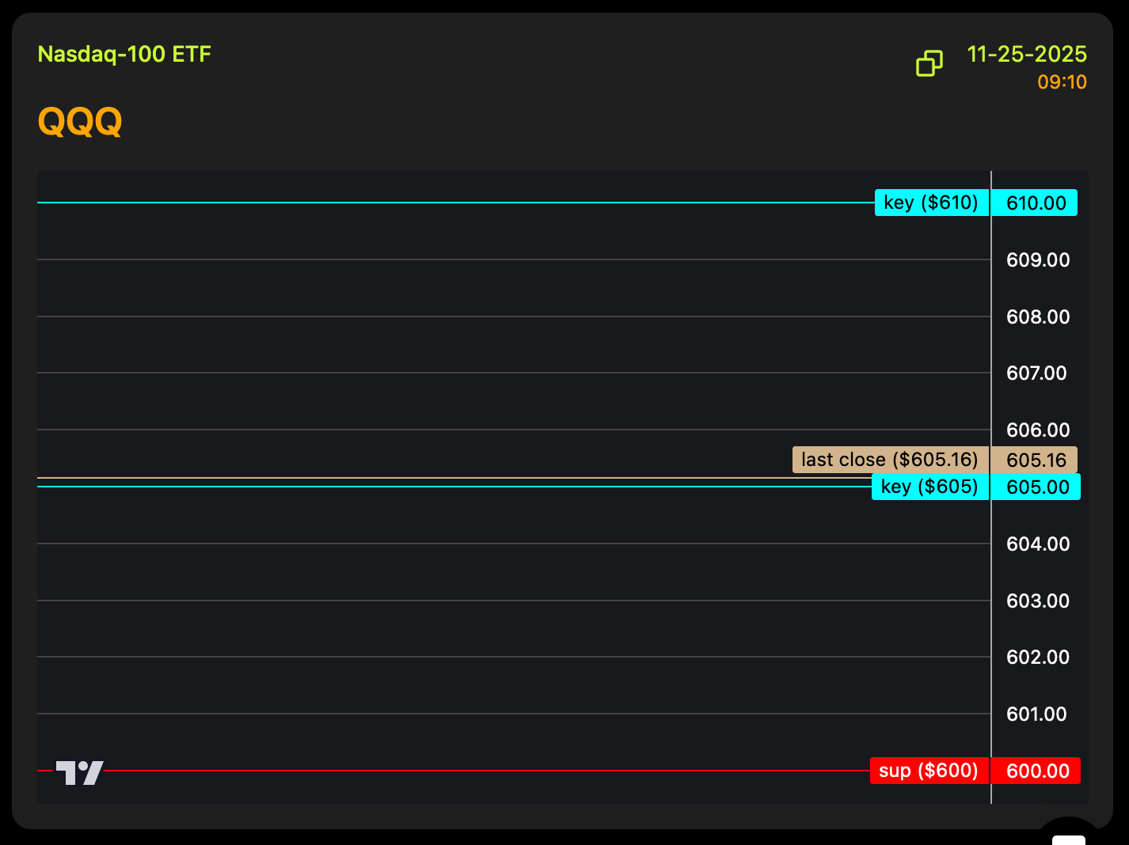Click the Nasdaq-100 ETF title
This screenshot has height=845, width=1129.
click(124, 55)
